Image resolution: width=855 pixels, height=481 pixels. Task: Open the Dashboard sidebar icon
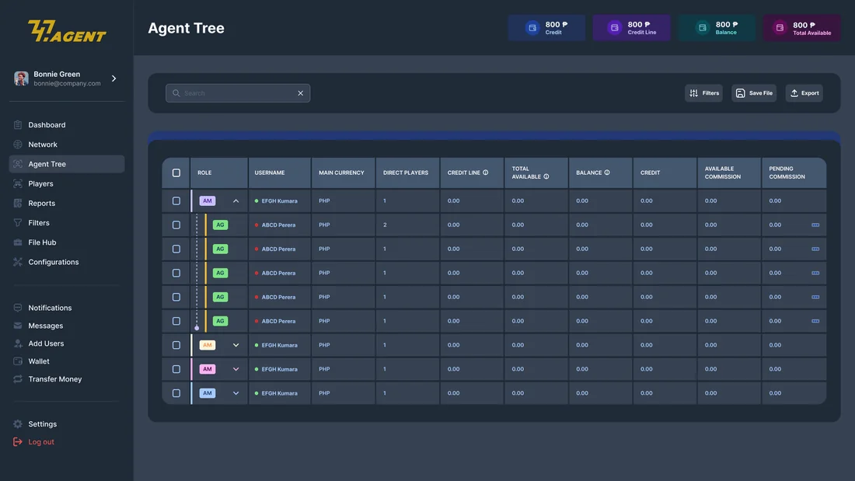(x=17, y=125)
